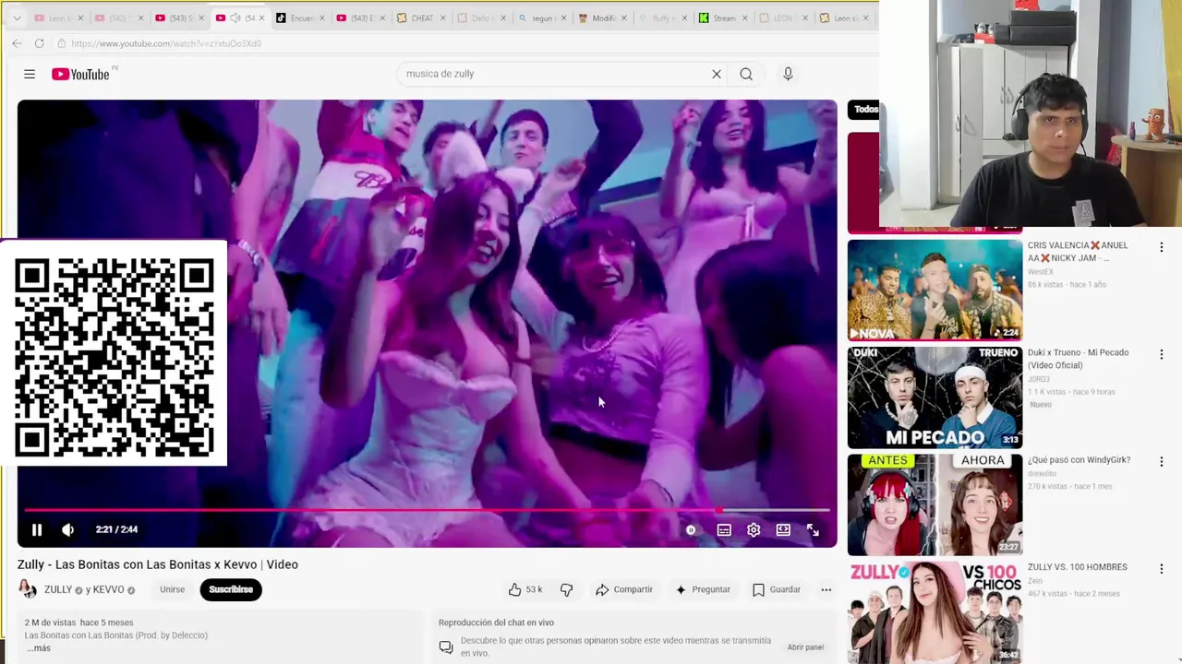Toggle subtitles in the video player
This screenshot has height=664, width=1182.
pos(724,530)
